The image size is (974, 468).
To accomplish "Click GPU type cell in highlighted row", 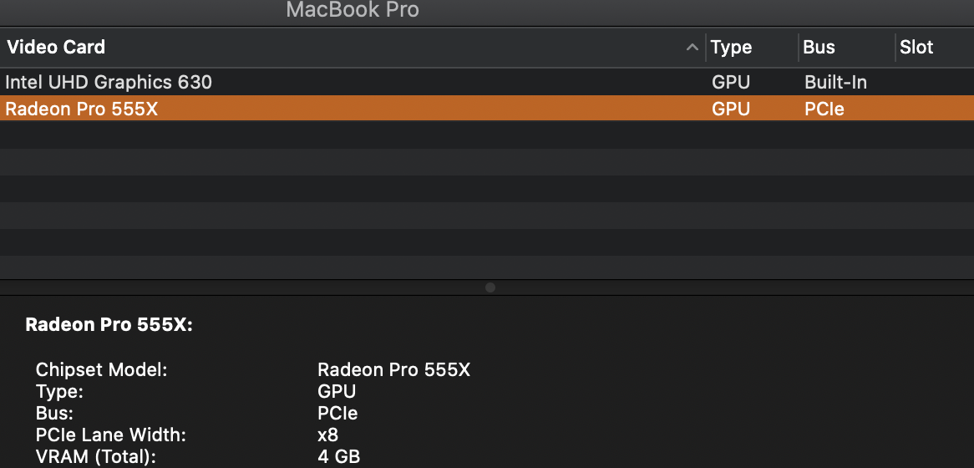I will (x=730, y=109).
